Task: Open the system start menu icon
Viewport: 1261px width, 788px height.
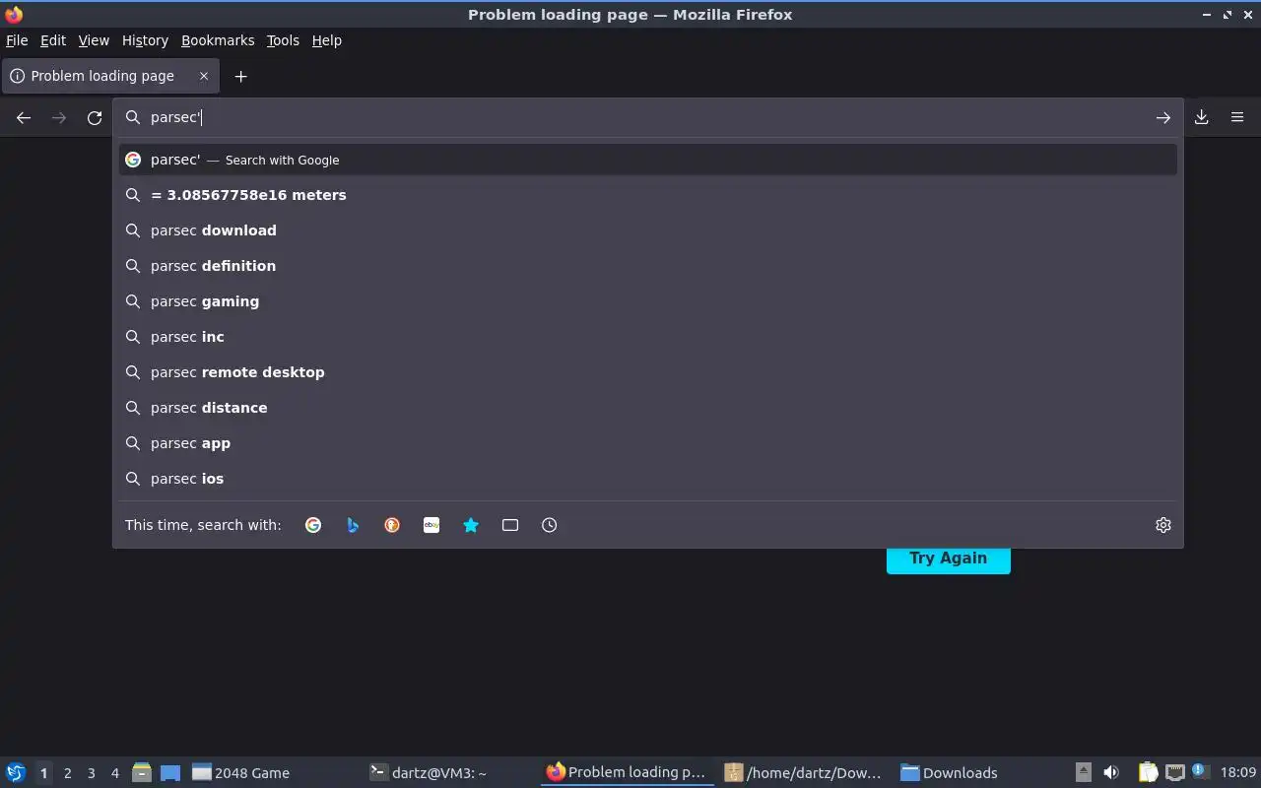Action: click(x=16, y=772)
